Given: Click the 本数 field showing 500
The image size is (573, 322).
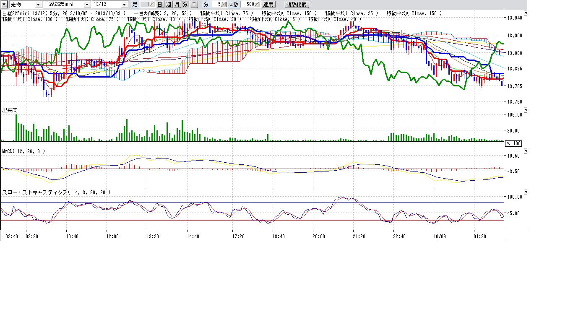Looking at the screenshot, I should click(x=247, y=4).
